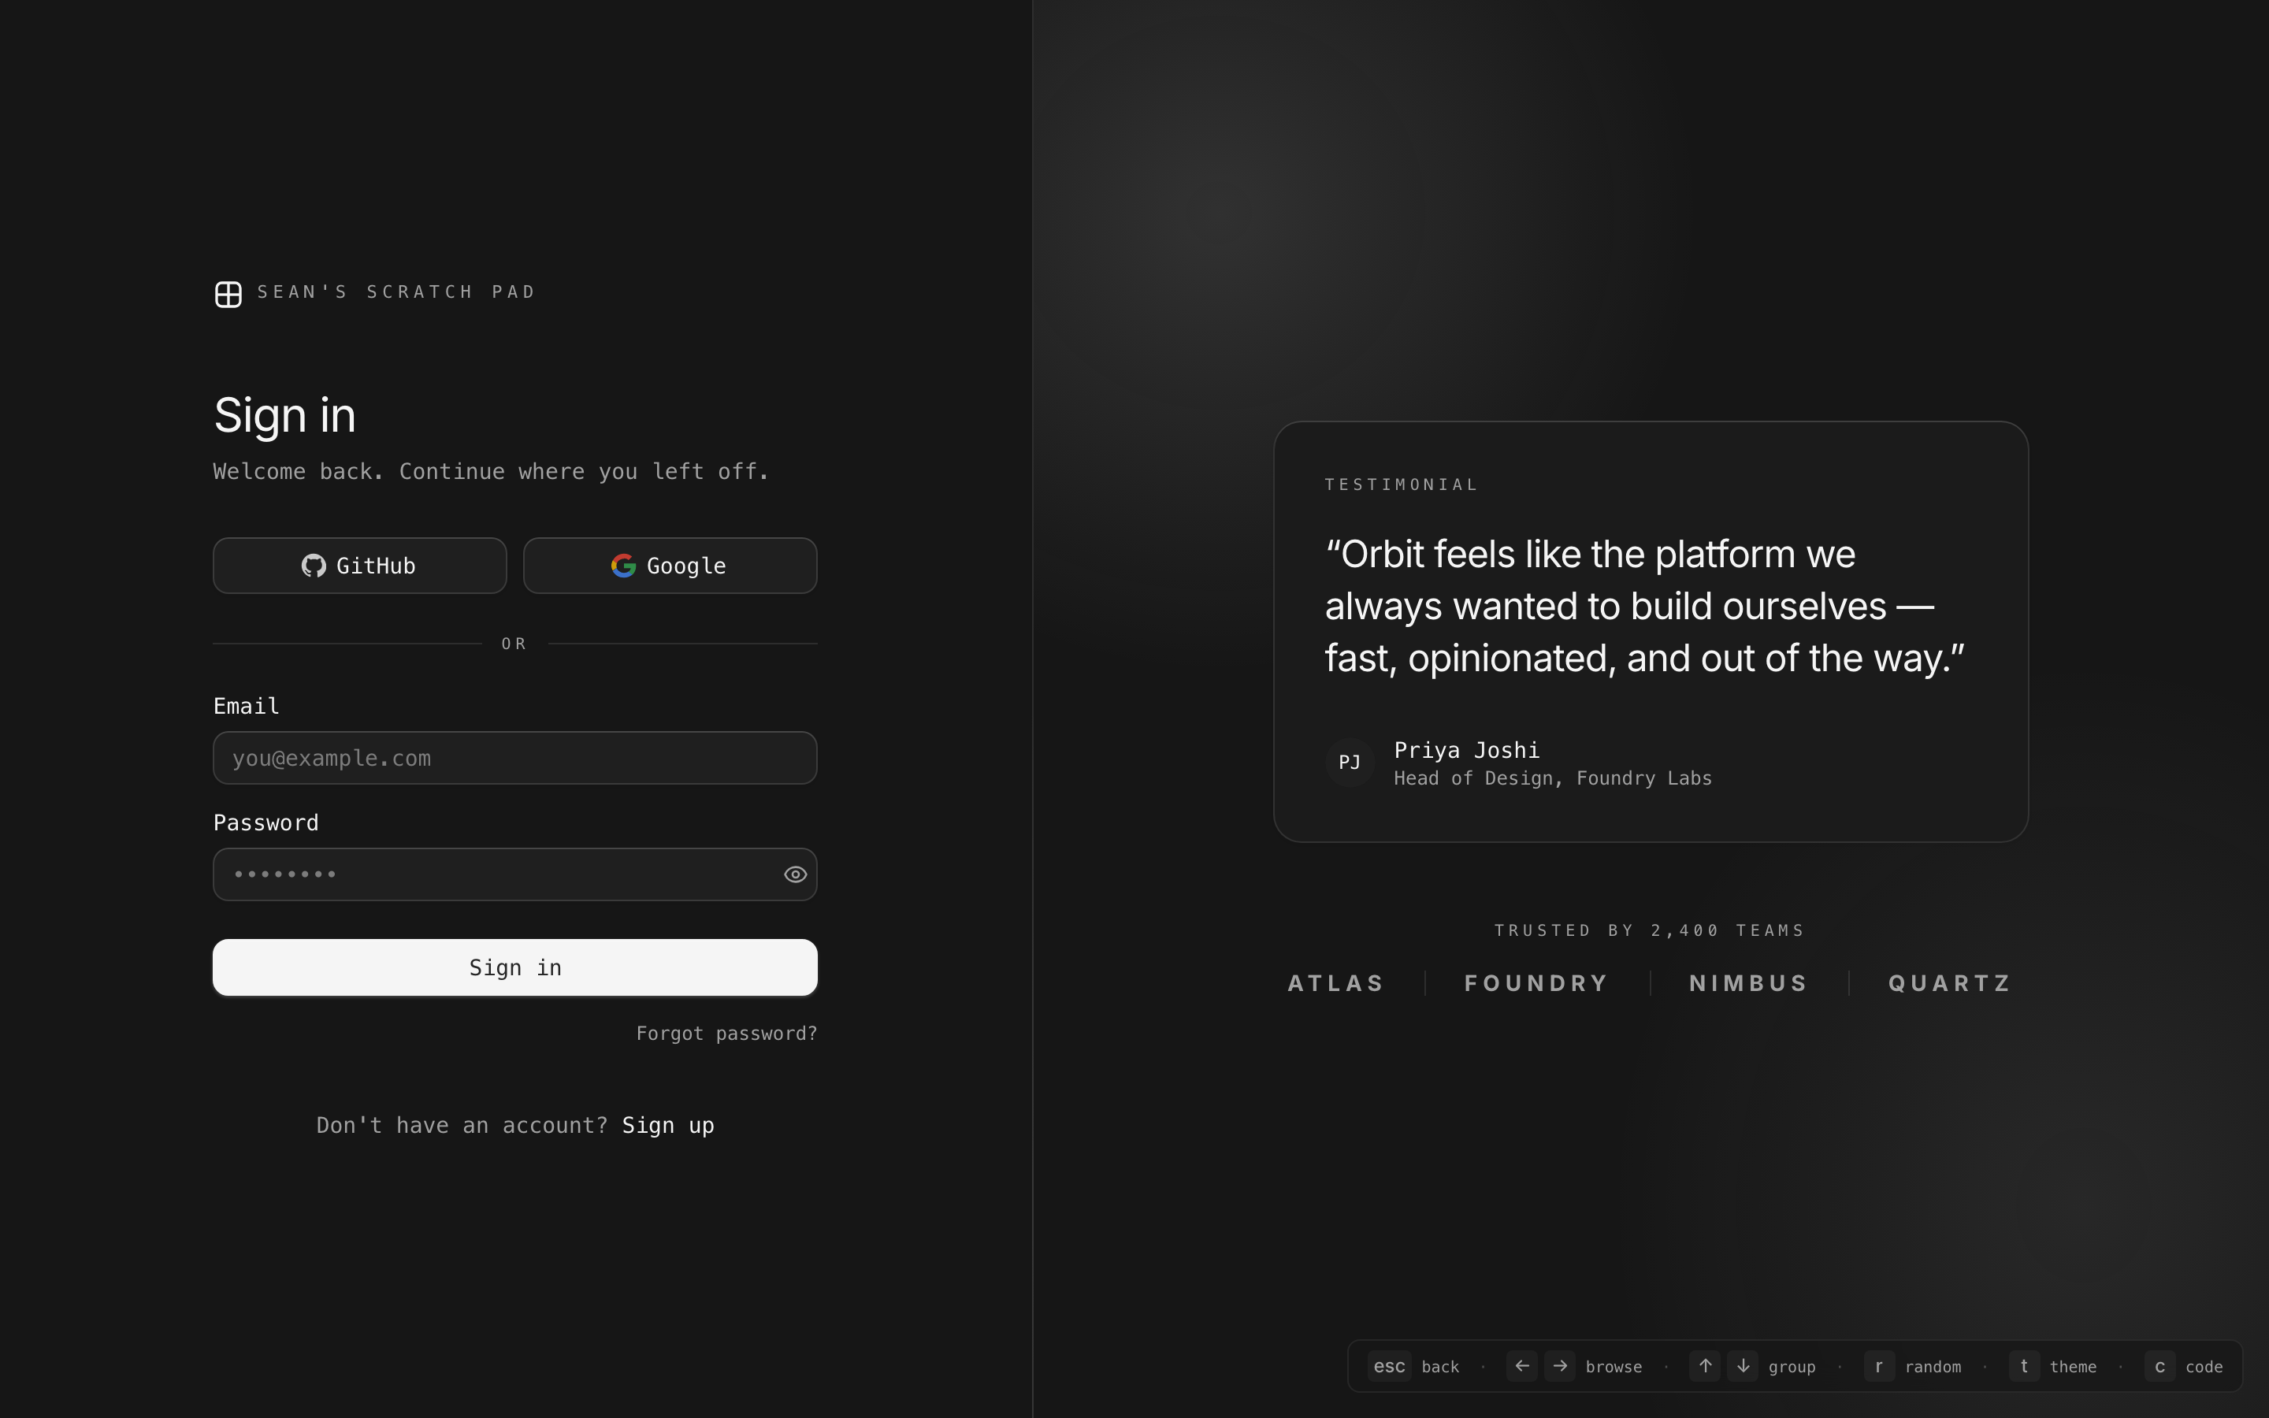
Task: Click the QUARTZ brand logo text
Action: (1949, 983)
